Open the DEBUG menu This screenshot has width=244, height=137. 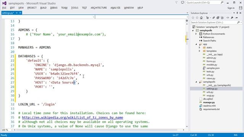coord(54,8)
